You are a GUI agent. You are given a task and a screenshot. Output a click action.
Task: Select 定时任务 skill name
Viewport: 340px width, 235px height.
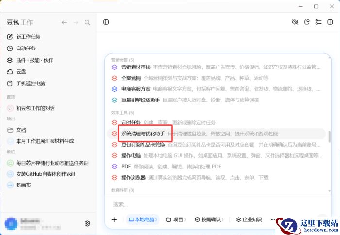[131, 123]
